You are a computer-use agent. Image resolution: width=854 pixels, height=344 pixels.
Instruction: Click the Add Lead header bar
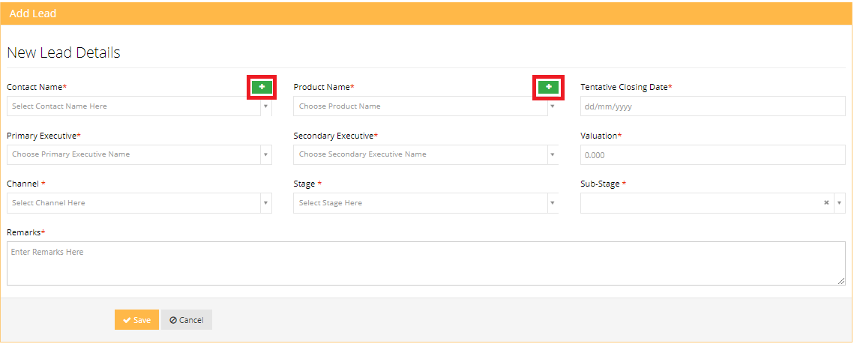coord(426,13)
